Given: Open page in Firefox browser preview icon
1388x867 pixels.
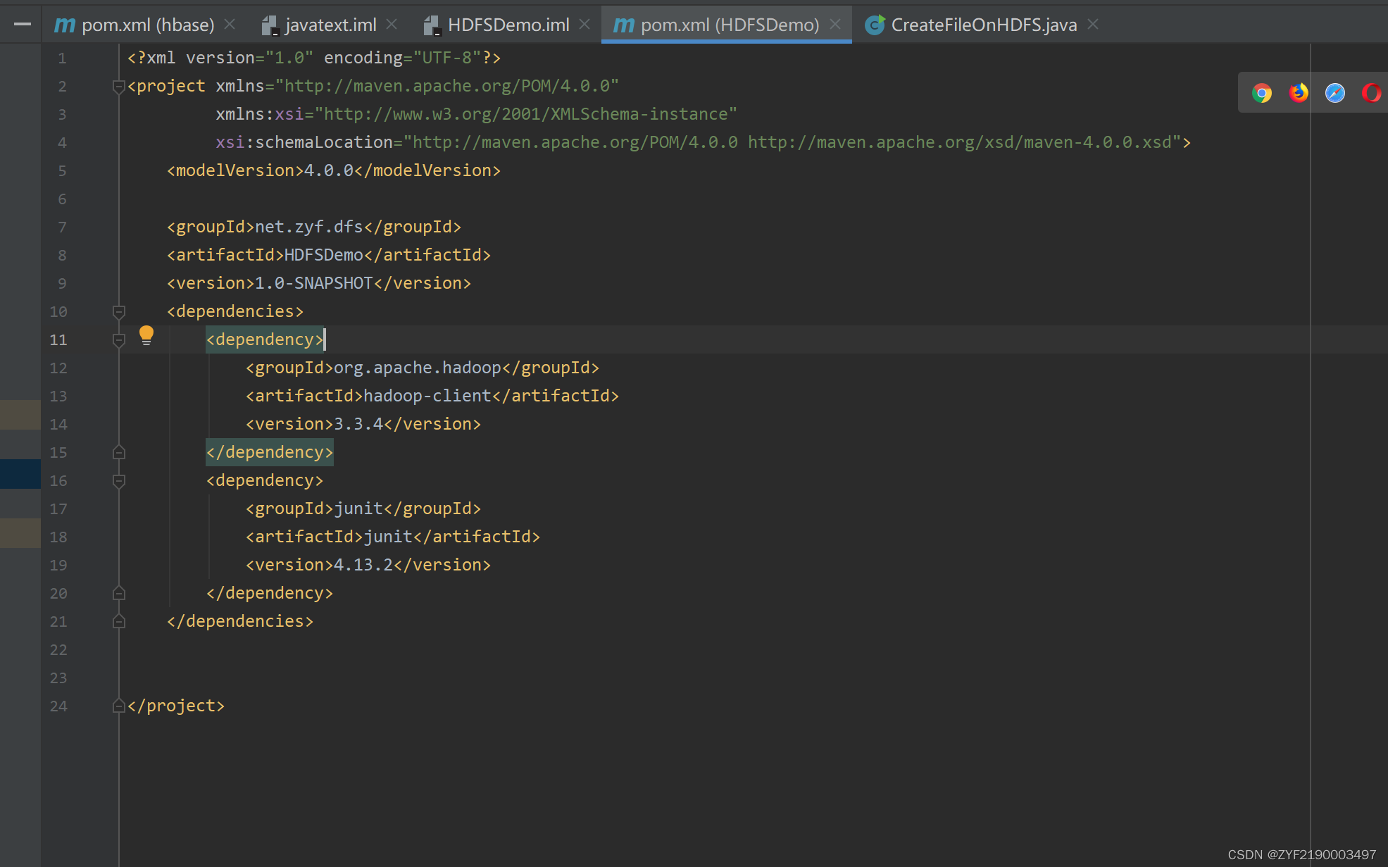Looking at the screenshot, I should coord(1298,92).
